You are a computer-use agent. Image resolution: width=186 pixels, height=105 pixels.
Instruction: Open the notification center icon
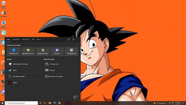[183, 103]
